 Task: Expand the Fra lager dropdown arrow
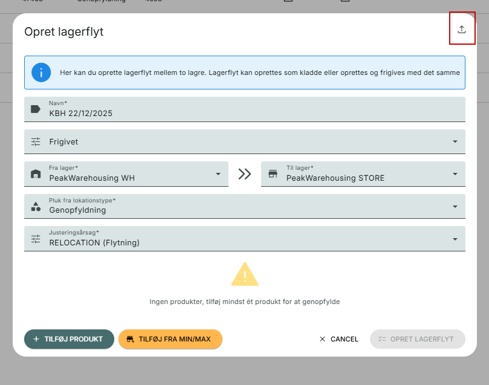pyautogui.click(x=218, y=174)
